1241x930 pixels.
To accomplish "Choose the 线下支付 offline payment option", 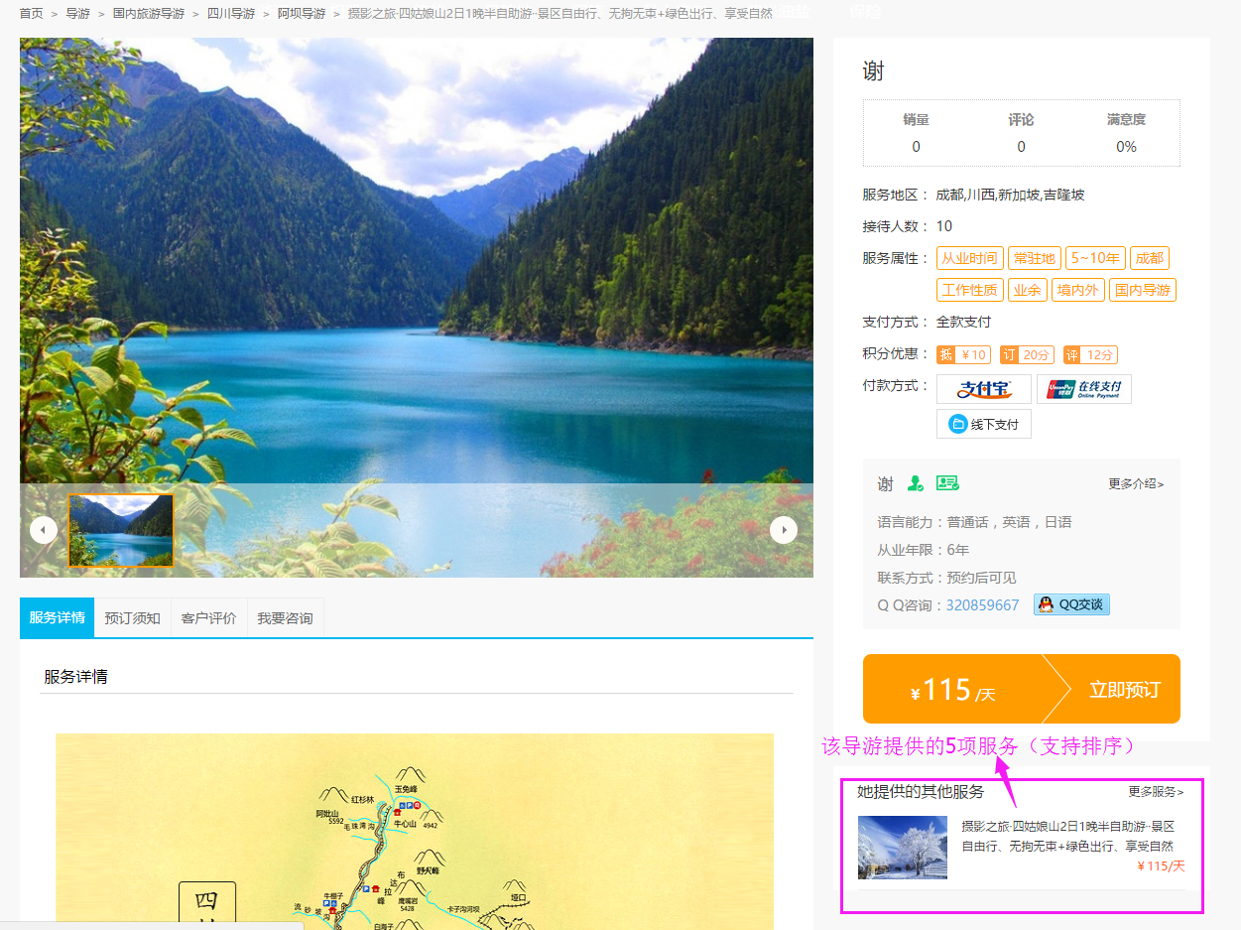I will click(983, 424).
